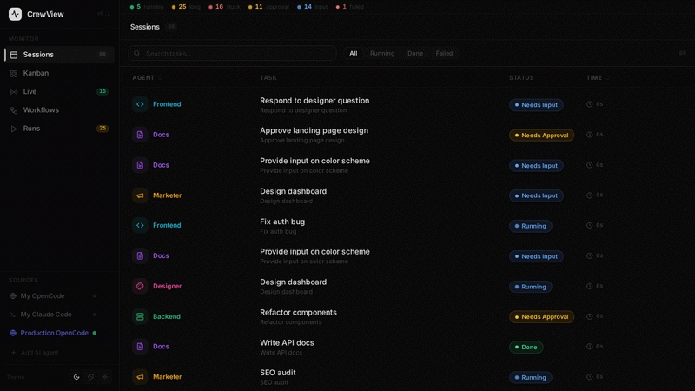This screenshot has height=391, width=695.
Task: Click the 25 long status counter
Action: 186,7
